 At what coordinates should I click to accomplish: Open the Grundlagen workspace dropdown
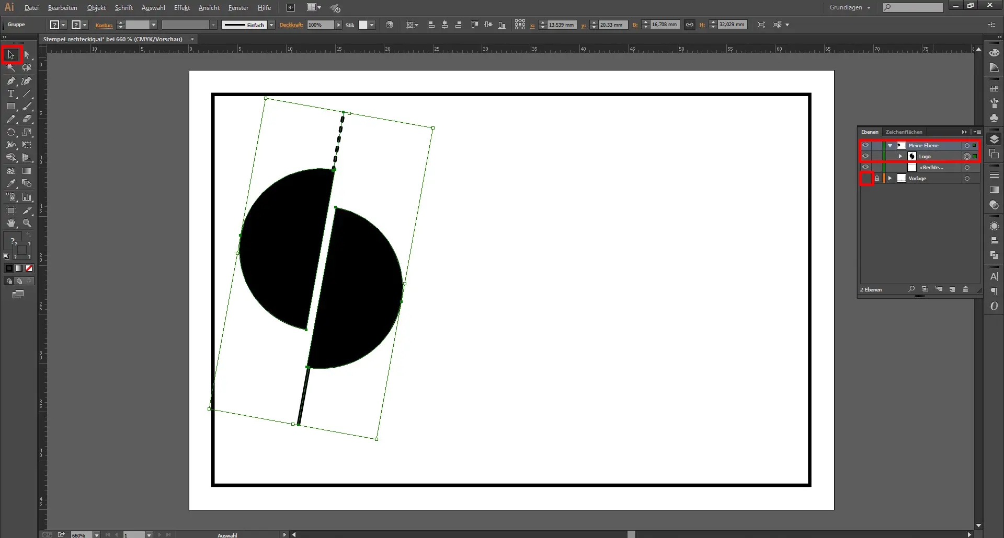pos(850,7)
